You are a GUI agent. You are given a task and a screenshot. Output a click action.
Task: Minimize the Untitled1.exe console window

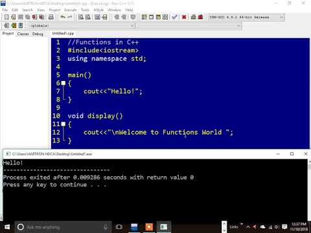pyautogui.click(x=278, y=154)
